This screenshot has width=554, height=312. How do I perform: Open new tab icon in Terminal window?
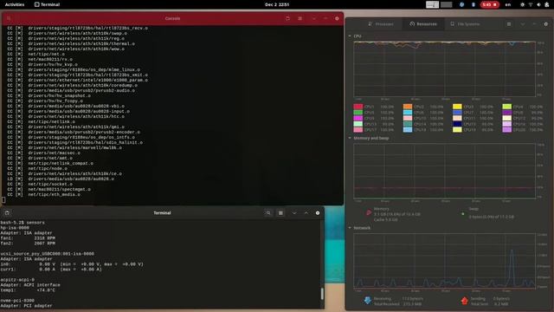pos(7,212)
